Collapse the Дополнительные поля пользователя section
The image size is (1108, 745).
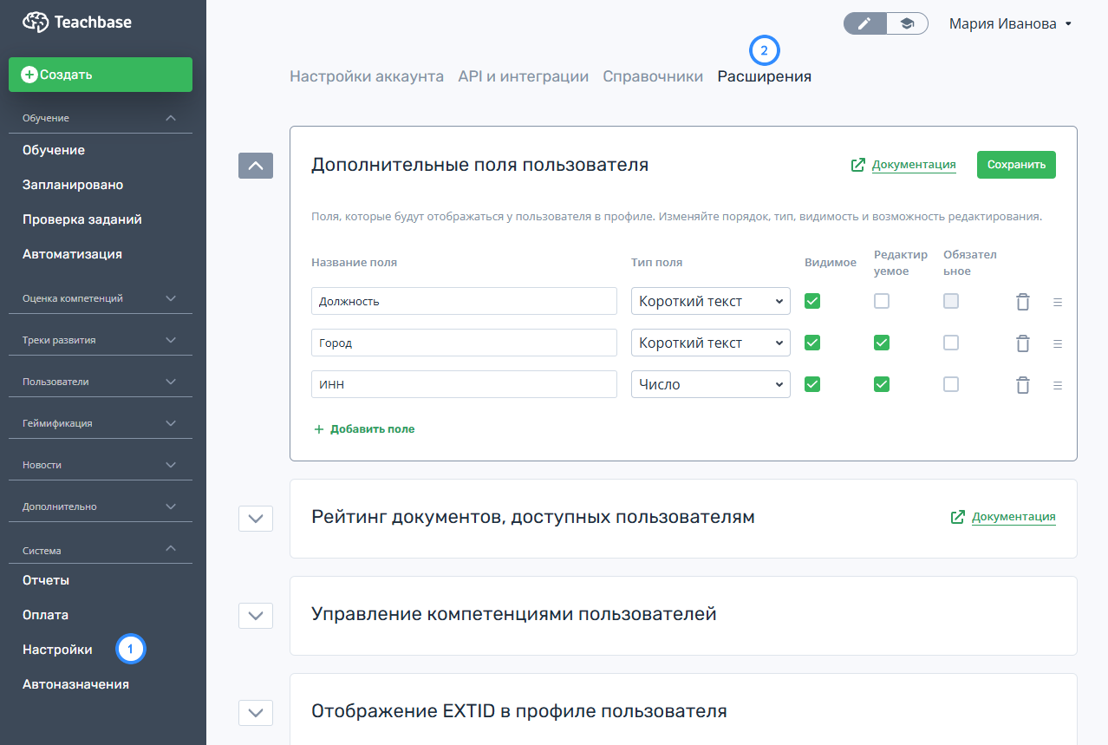coord(256,166)
